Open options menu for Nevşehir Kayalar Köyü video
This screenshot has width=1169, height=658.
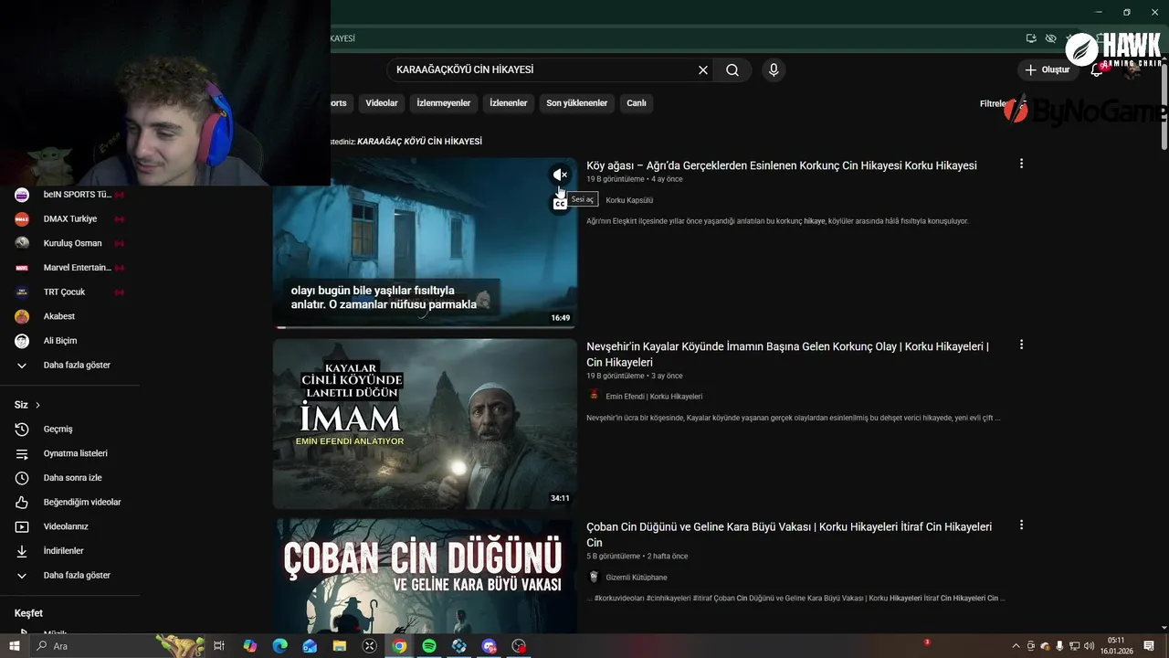pos(1021,345)
